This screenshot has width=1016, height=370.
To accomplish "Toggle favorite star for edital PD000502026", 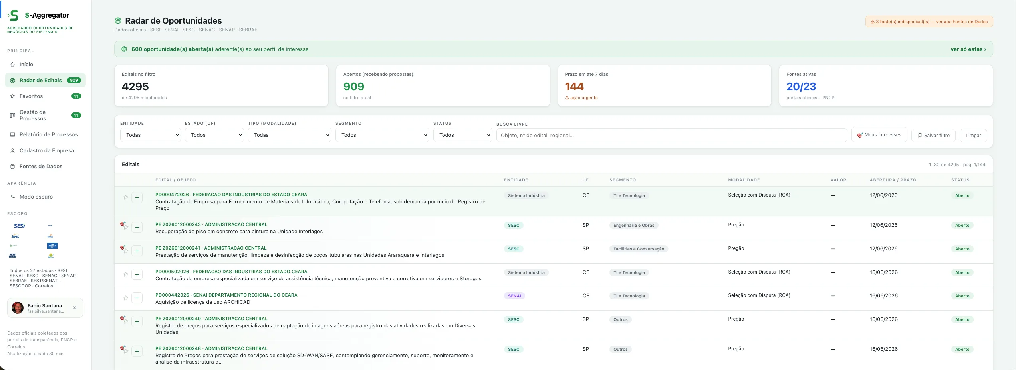I will coord(126,274).
